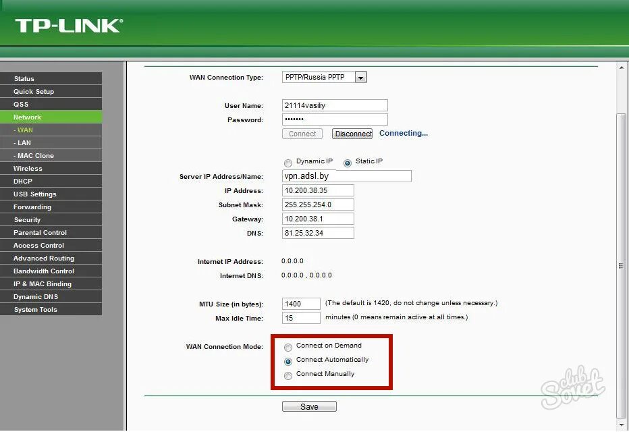Image resolution: width=629 pixels, height=434 pixels.
Task: Open Dynamic DNS in sidebar
Action: 51,297
